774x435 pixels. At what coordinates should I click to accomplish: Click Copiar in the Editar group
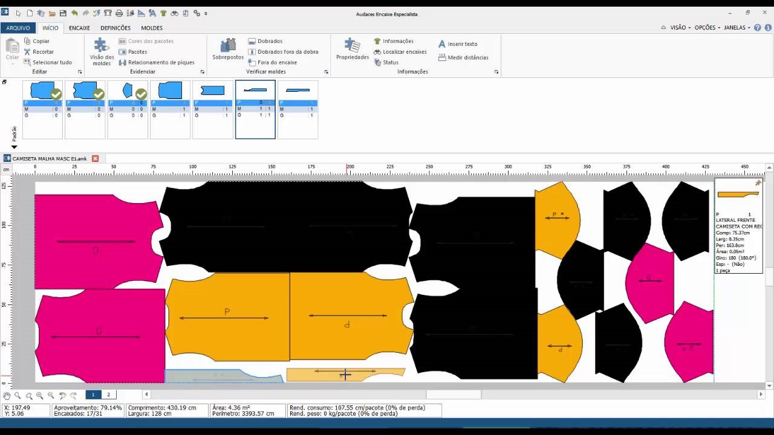tap(37, 41)
